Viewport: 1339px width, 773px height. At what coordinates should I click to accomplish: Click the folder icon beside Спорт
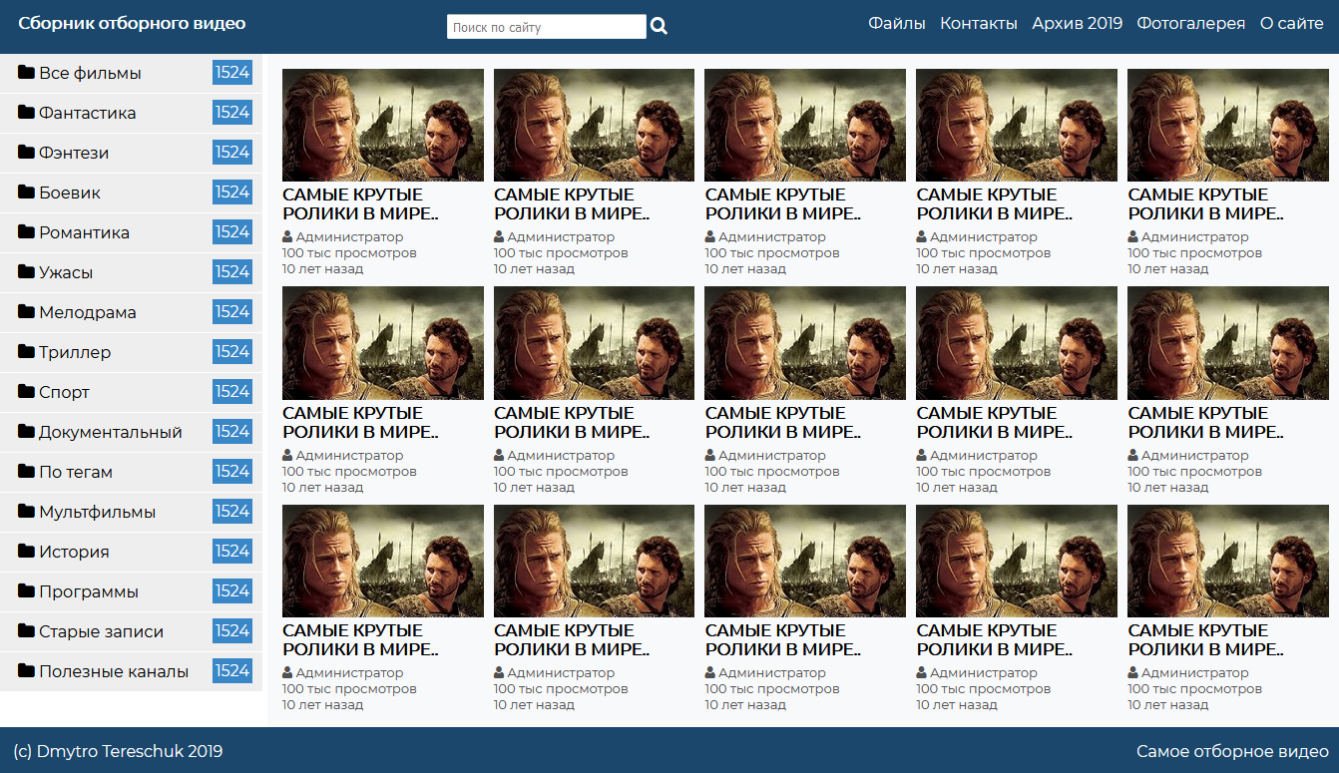click(x=26, y=391)
